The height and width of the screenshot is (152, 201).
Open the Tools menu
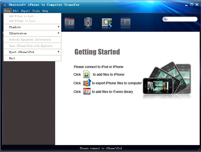(36, 11)
